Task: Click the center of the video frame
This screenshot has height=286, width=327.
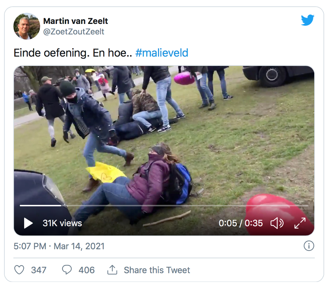Action: (164, 151)
